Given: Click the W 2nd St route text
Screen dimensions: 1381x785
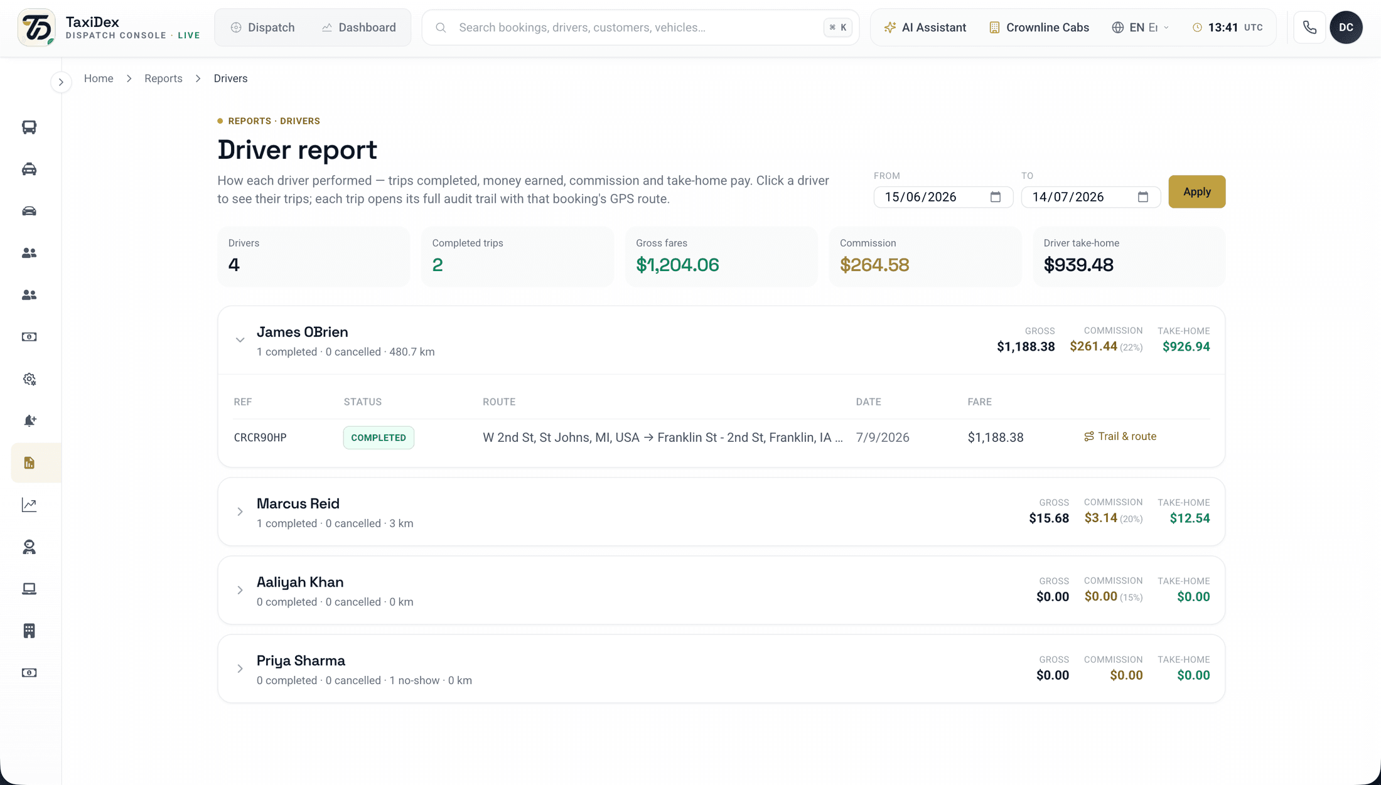Looking at the screenshot, I should pos(662,437).
